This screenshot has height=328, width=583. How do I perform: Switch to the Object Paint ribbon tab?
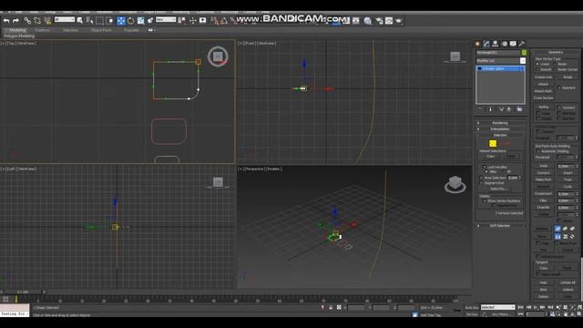point(101,30)
